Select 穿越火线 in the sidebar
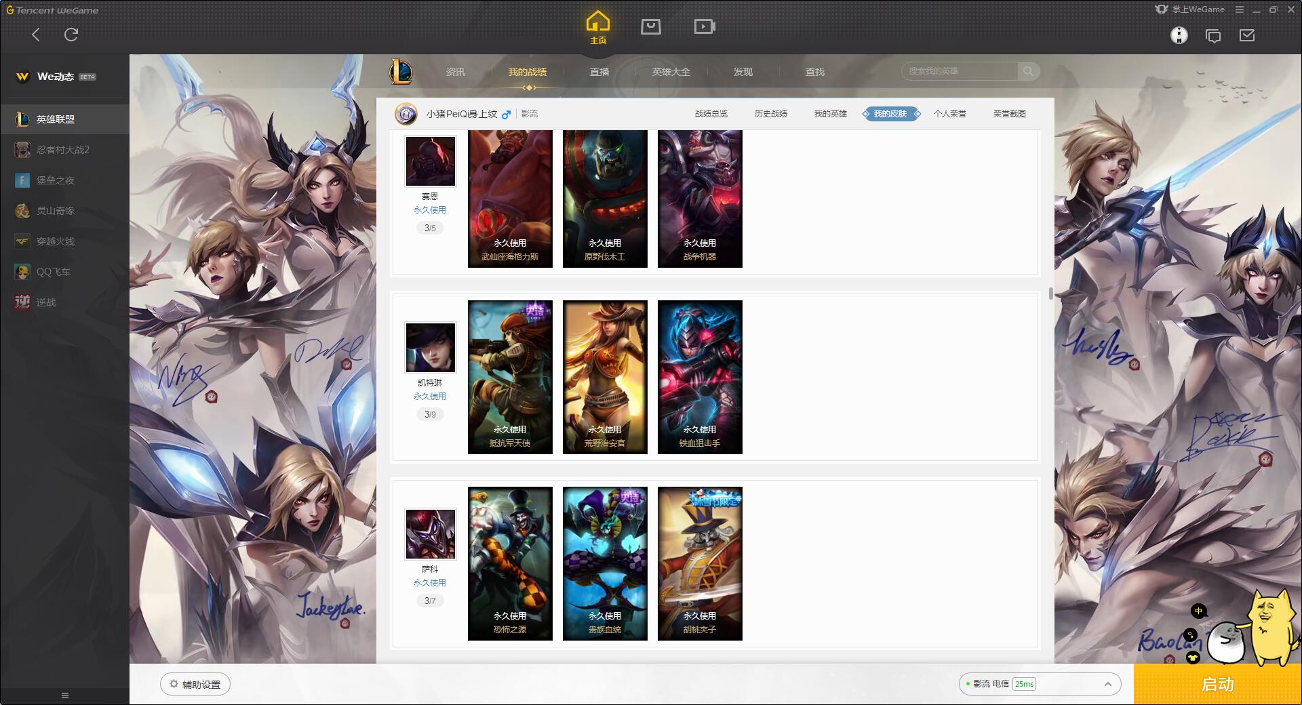 (x=64, y=241)
